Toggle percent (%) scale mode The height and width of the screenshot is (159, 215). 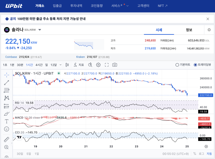coord(194,154)
